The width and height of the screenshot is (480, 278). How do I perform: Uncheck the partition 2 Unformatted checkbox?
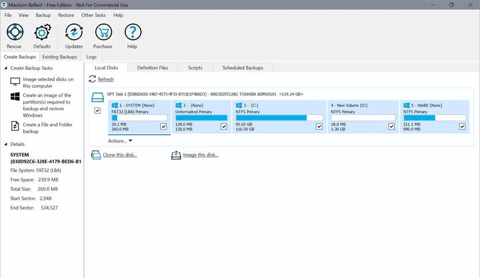point(224,126)
